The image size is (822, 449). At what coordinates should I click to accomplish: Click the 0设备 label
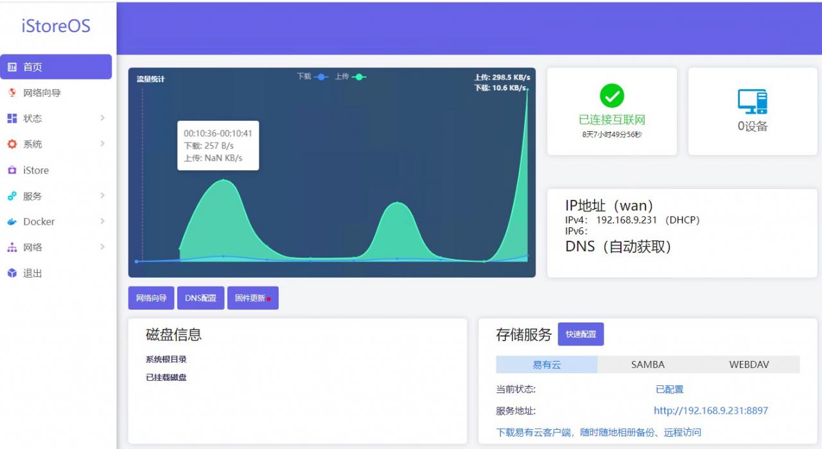coord(753,127)
